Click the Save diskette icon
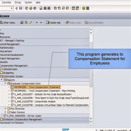The height and width of the screenshot is (131, 131). 20,8
